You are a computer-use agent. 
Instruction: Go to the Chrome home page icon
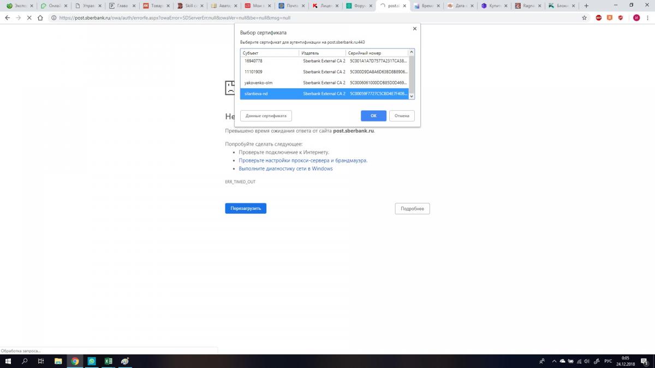click(40, 17)
